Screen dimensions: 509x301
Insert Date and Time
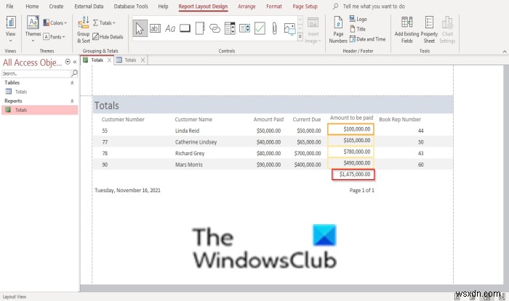(x=367, y=39)
